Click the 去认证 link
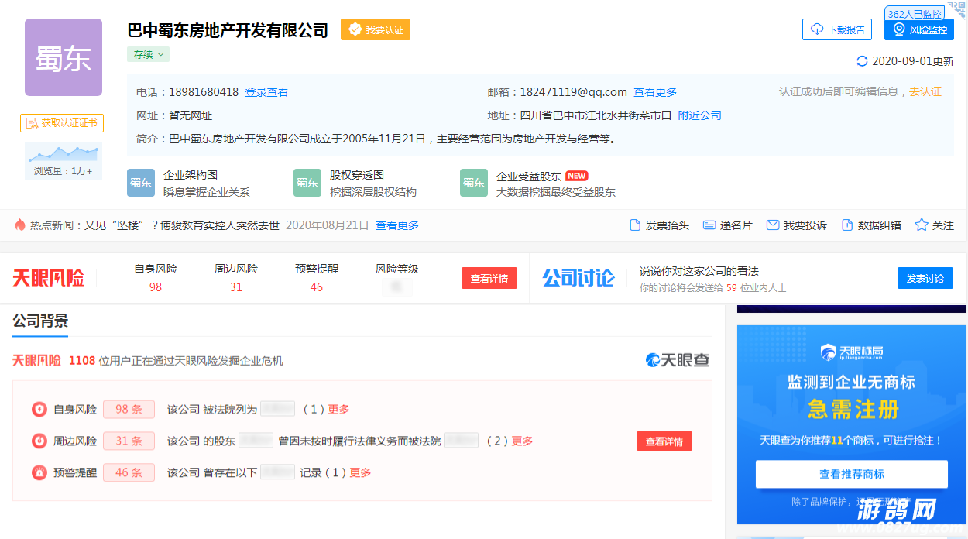The image size is (968, 539). pyautogui.click(x=925, y=91)
